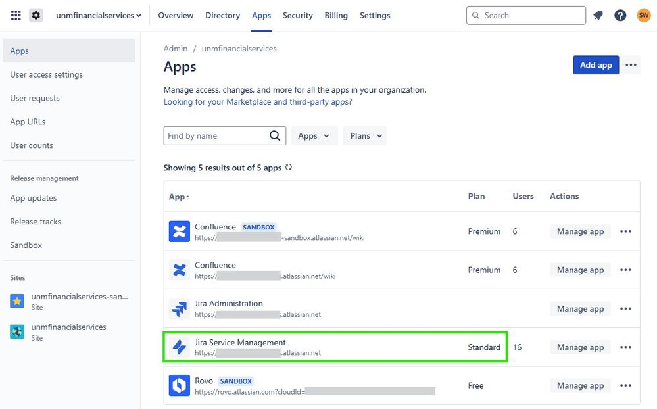657x409 pixels.
Task: Open the help question mark icon
Action: click(620, 15)
